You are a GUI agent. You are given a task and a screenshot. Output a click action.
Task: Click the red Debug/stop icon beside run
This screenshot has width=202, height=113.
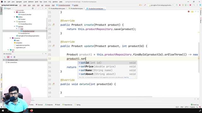coord(180,5)
